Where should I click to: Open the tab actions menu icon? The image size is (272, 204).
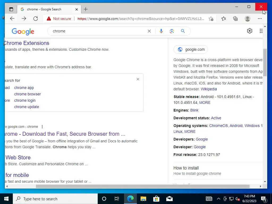[11, 9]
